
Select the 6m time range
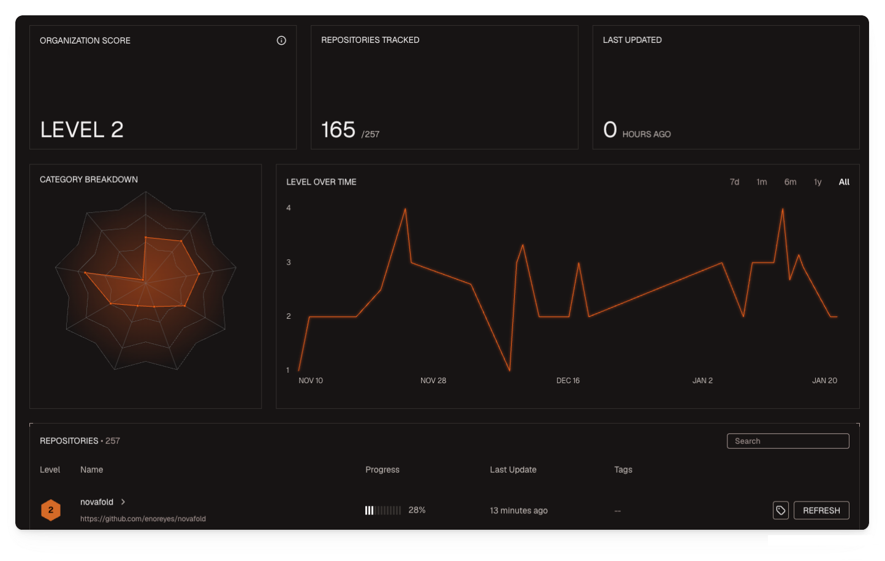(790, 182)
